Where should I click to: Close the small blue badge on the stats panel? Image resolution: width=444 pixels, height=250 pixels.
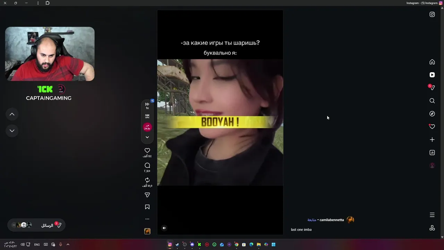[x=152, y=101]
